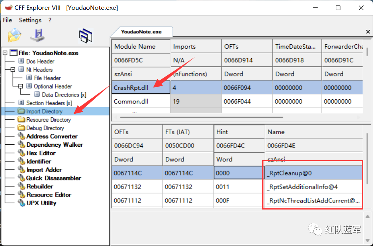Click the up arrow of the bottom pane scrollbar
Viewport: 373px width, 246px height.
(368, 216)
